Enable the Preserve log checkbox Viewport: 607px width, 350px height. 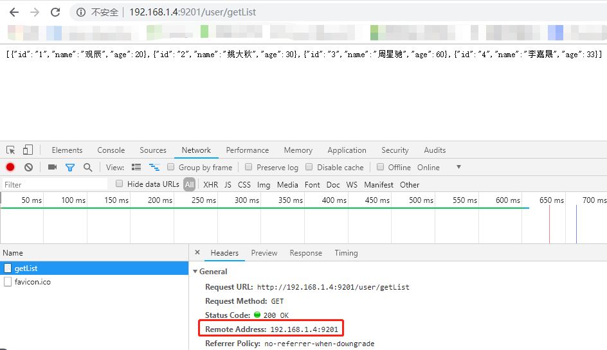pyautogui.click(x=249, y=167)
